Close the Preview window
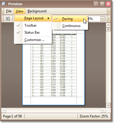This screenshot has width=114, height=123. coord(108,4)
